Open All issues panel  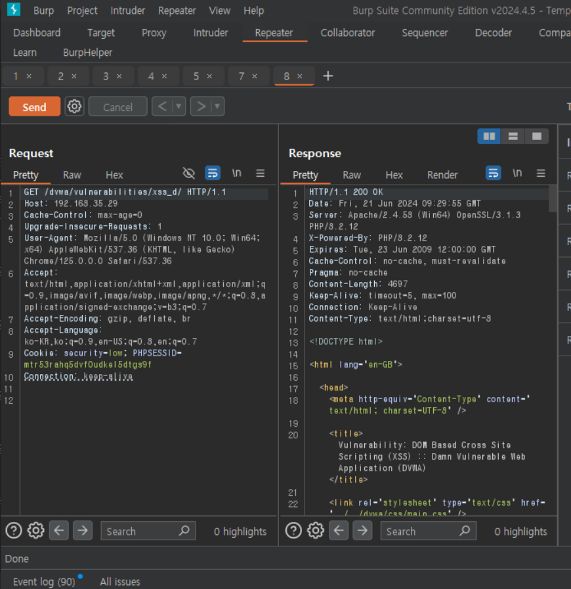point(119,582)
